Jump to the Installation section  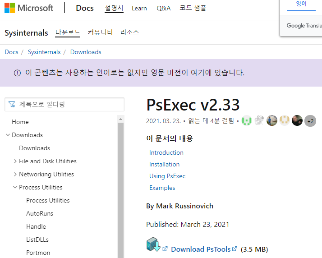pos(164,164)
